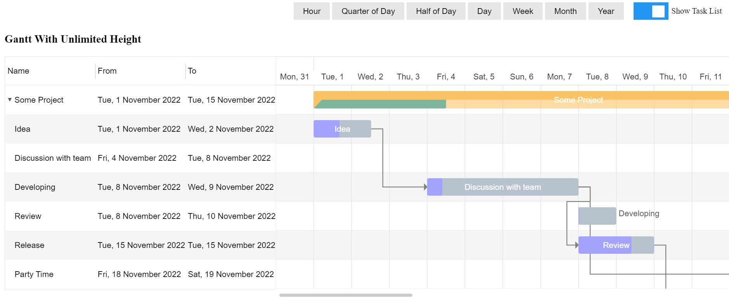Toggle the Show Task List switch
The width and height of the screenshot is (729, 308).
pyautogui.click(x=650, y=11)
